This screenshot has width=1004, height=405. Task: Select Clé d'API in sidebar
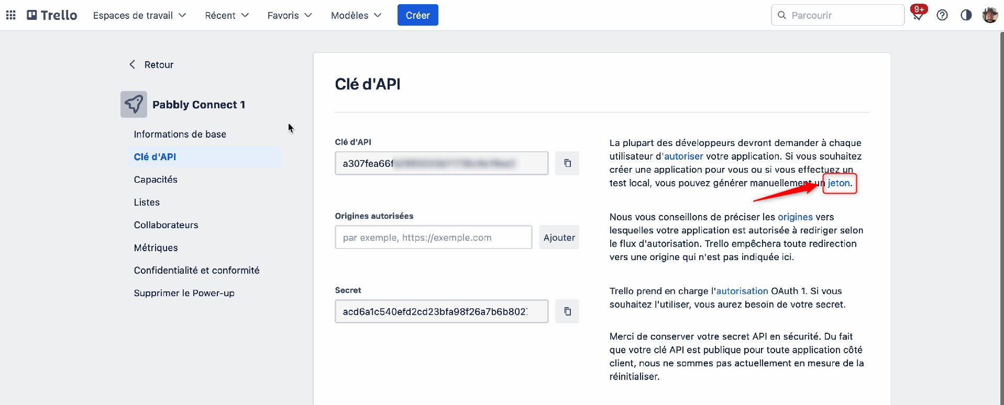click(204, 157)
